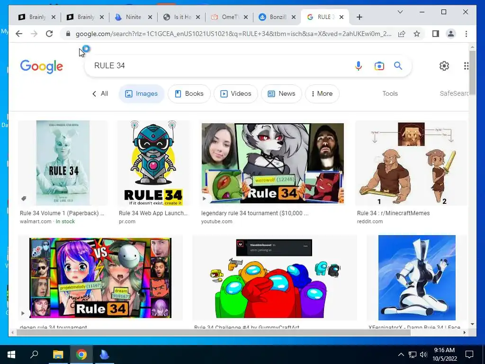This screenshot has height=364, width=485.
Task: Show hidden system tray icons
Action: (401, 355)
